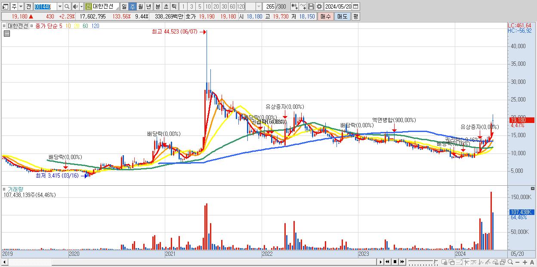Image resolution: width=537 pixels, height=267 pixels.
Task: Select second period 초 button
Action: (166, 6)
